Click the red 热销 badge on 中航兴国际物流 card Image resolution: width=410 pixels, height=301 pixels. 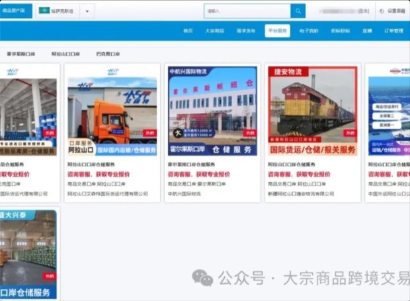250,133
